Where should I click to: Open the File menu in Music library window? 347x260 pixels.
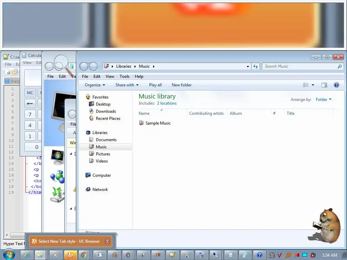(x=85, y=77)
